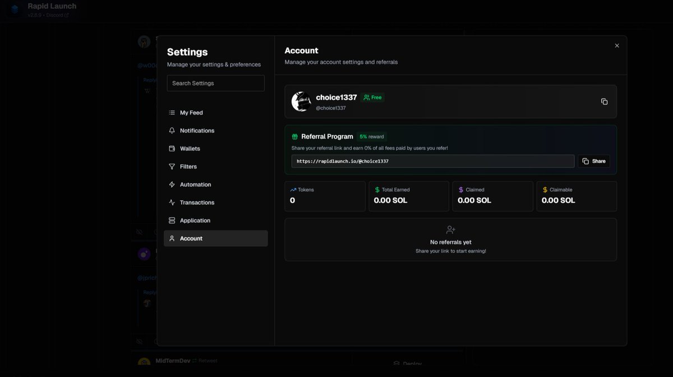Click the 5% reward badge
This screenshot has height=377, width=673.
[x=372, y=136]
